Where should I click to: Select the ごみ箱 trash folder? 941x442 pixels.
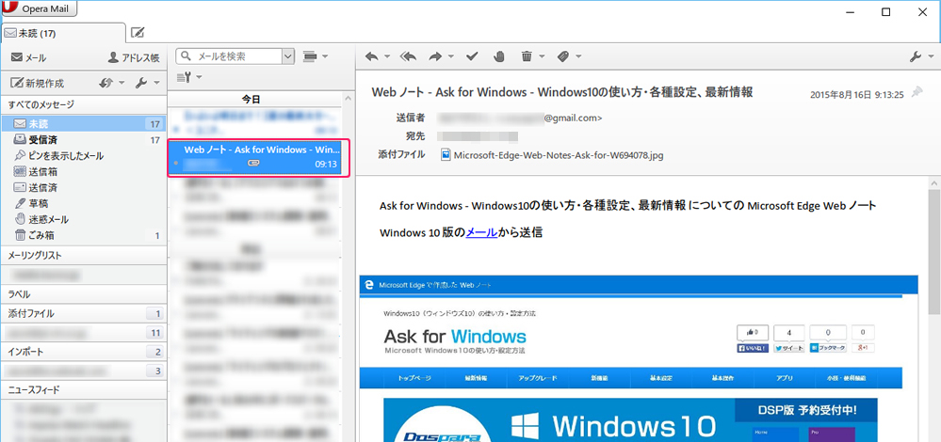[84, 235]
